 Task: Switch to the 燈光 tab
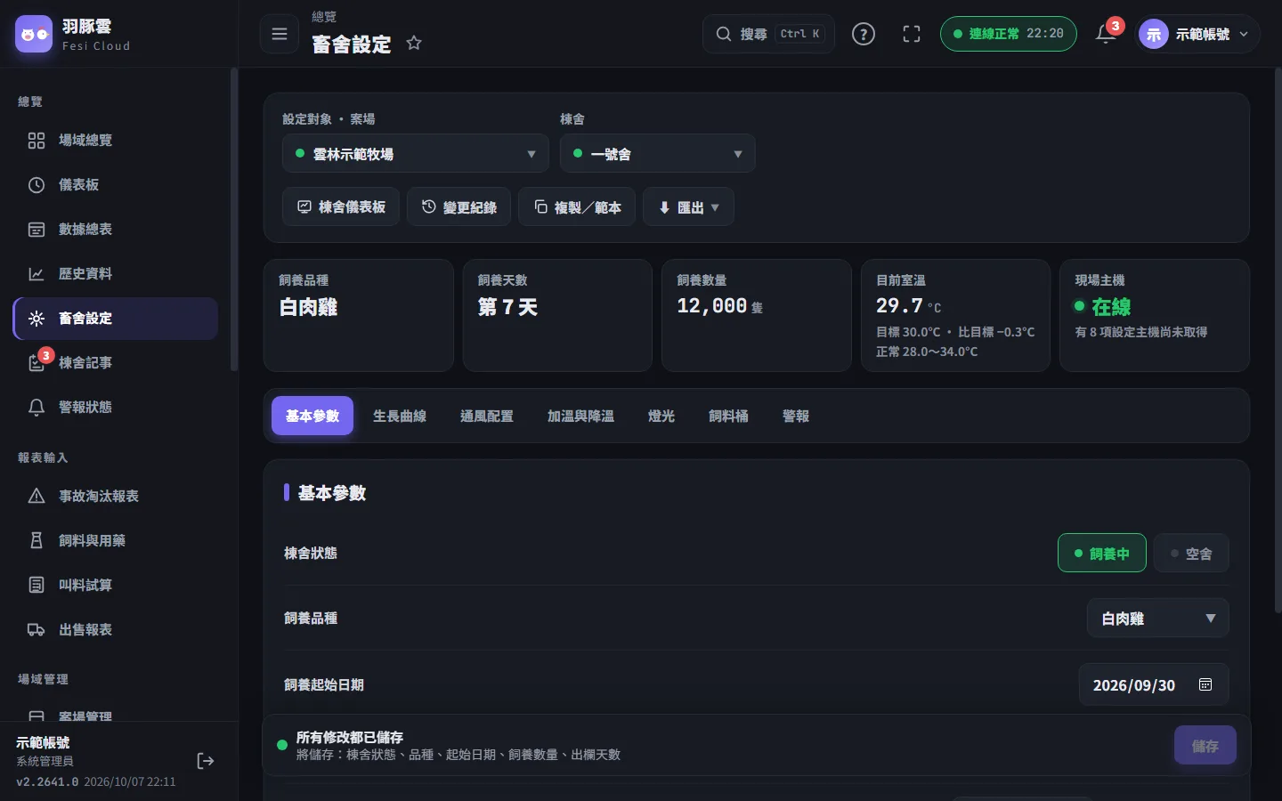coord(661,417)
